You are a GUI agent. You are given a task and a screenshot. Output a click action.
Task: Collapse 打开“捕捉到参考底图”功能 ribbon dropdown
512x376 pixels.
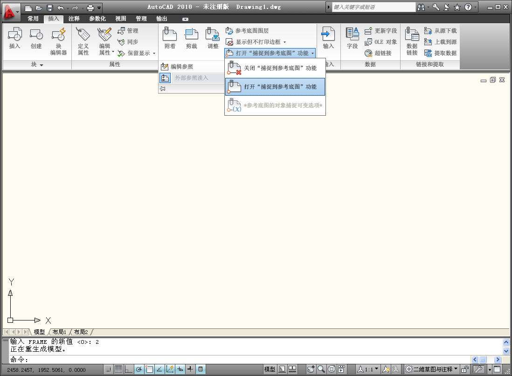pos(313,53)
